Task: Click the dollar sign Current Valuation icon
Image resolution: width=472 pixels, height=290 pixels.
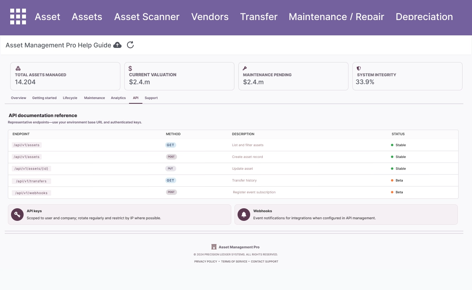Action: point(131,68)
